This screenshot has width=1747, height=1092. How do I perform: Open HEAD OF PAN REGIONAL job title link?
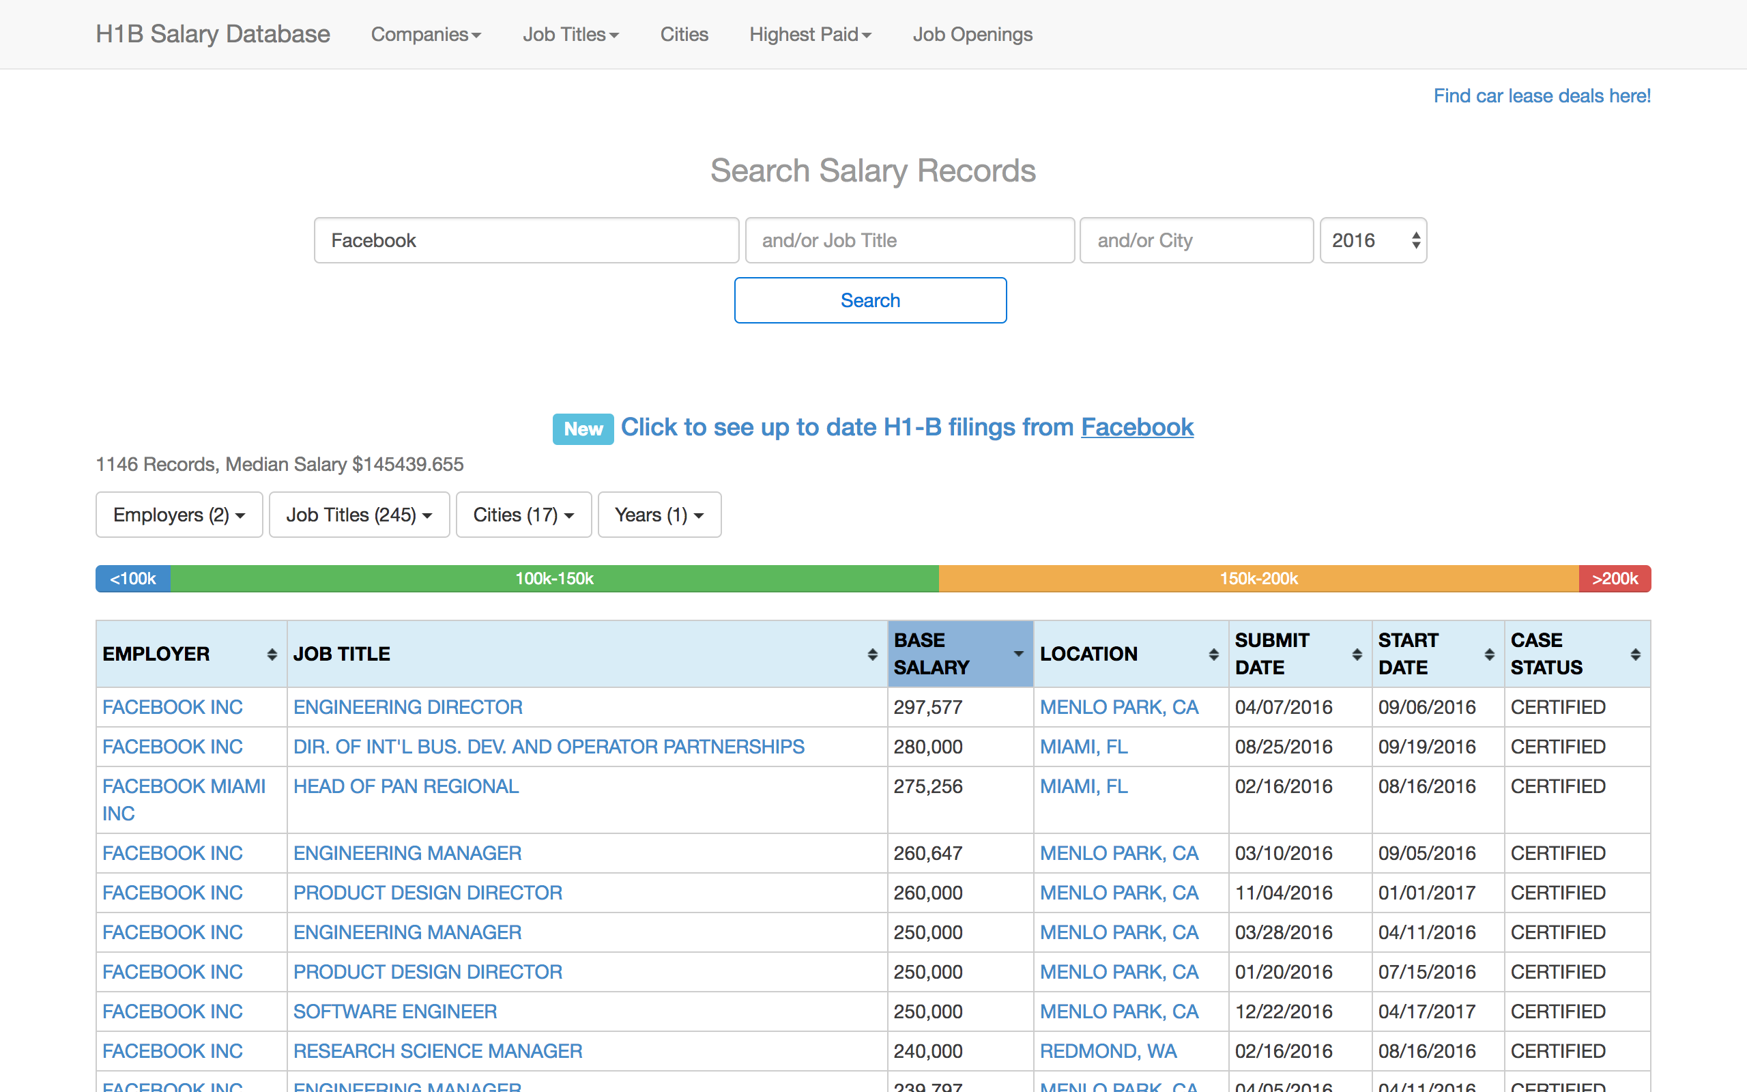406,786
